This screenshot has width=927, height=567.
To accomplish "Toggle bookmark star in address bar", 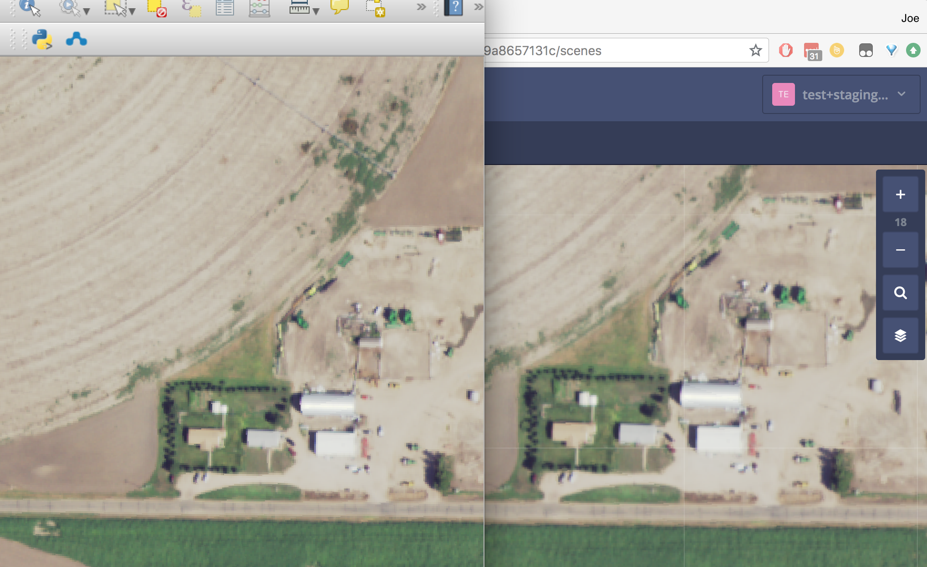I will point(755,51).
